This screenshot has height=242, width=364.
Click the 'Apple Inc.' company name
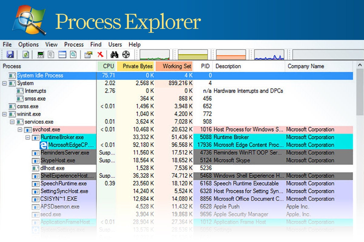[298, 207]
